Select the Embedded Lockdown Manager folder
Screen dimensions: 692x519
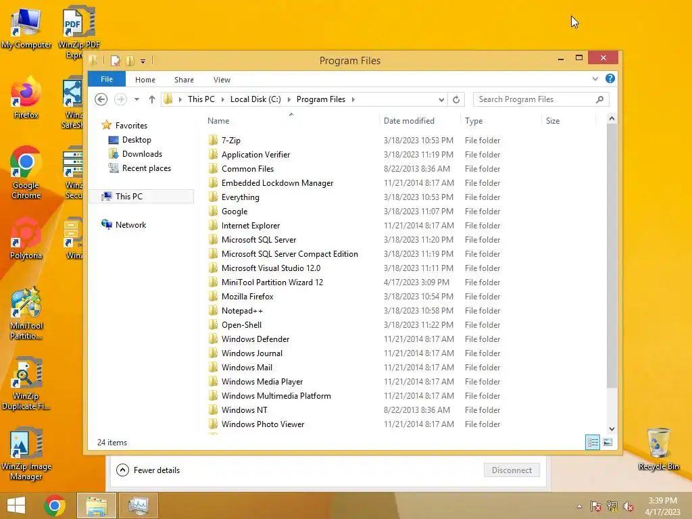coord(277,182)
